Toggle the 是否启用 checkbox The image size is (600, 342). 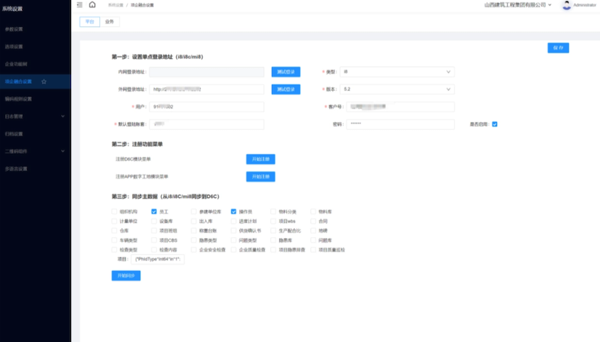[x=494, y=124]
